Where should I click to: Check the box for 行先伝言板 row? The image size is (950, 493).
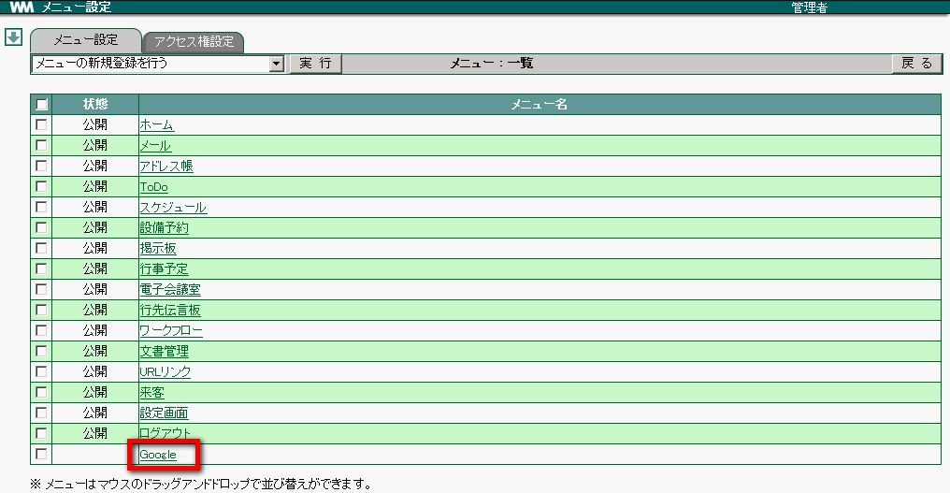(41, 310)
